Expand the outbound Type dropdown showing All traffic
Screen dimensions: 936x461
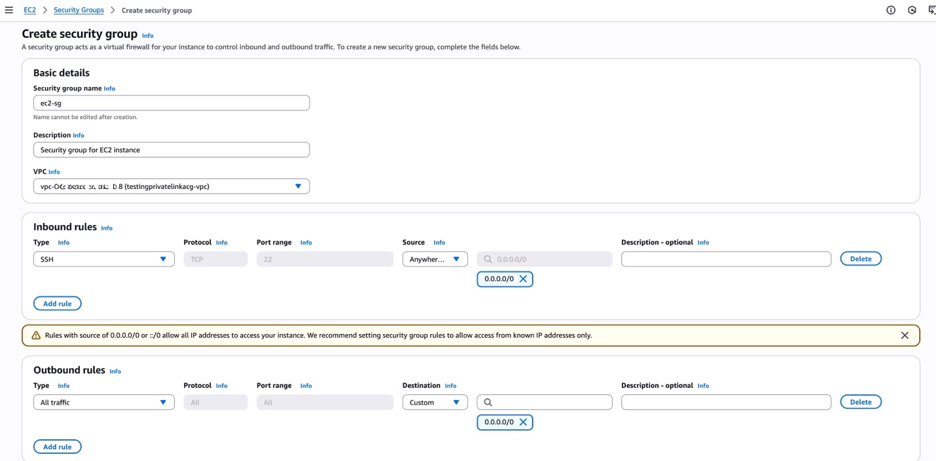(103, 402)
